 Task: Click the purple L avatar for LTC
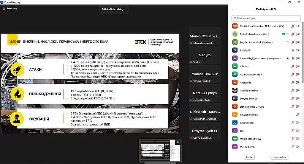point(235,131)
